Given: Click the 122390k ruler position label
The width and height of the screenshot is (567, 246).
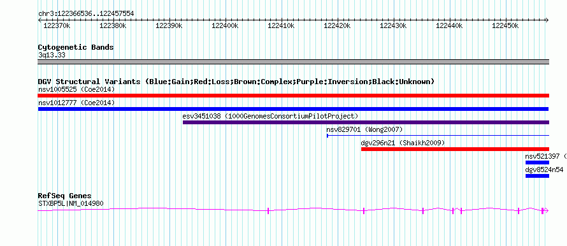Looking at the screenshot, I should point(169,25).
